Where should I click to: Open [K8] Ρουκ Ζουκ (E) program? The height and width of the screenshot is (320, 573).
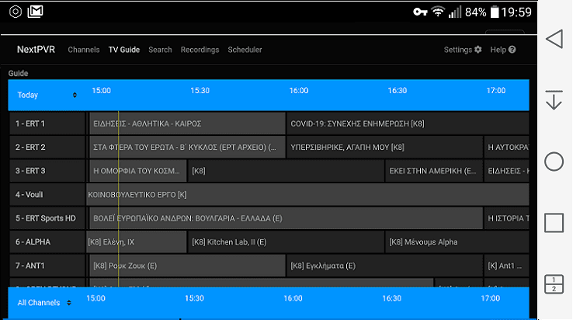(187, 266)
